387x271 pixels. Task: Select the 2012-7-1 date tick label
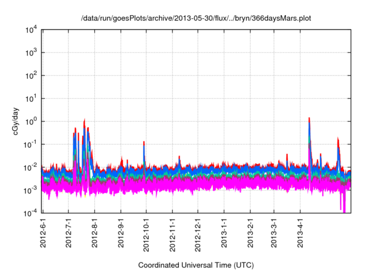pyautogui.click(x=70, y=233)
